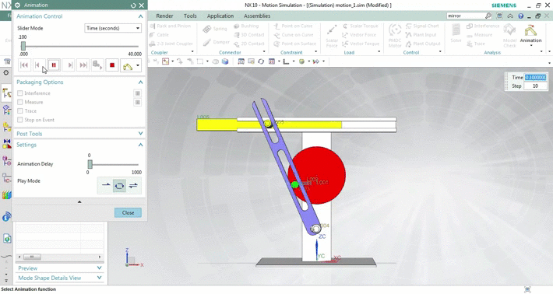Pause the animation playback
553x294 pixels.
click(x=54, y=65)
